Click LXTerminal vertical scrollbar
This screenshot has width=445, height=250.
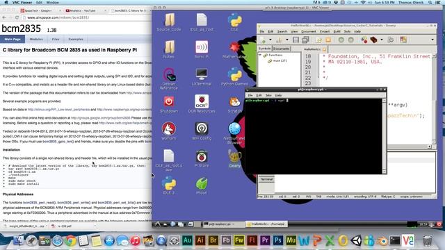point(385,136)
